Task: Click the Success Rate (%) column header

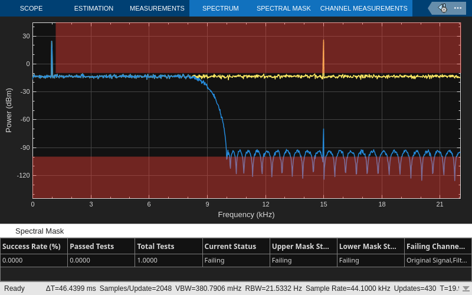Action: [x=34, y=246]
